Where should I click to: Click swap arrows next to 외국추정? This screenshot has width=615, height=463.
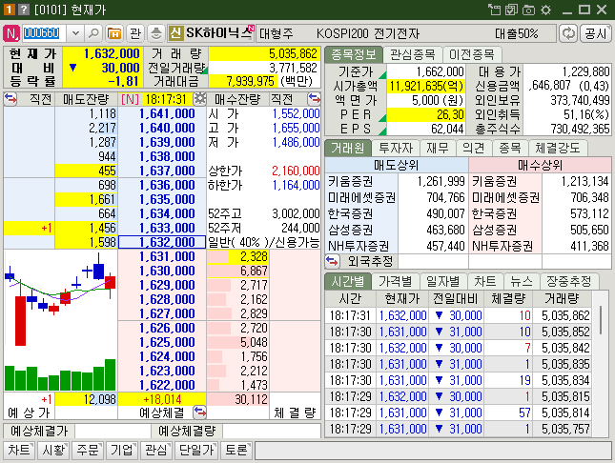pos(332,261)
